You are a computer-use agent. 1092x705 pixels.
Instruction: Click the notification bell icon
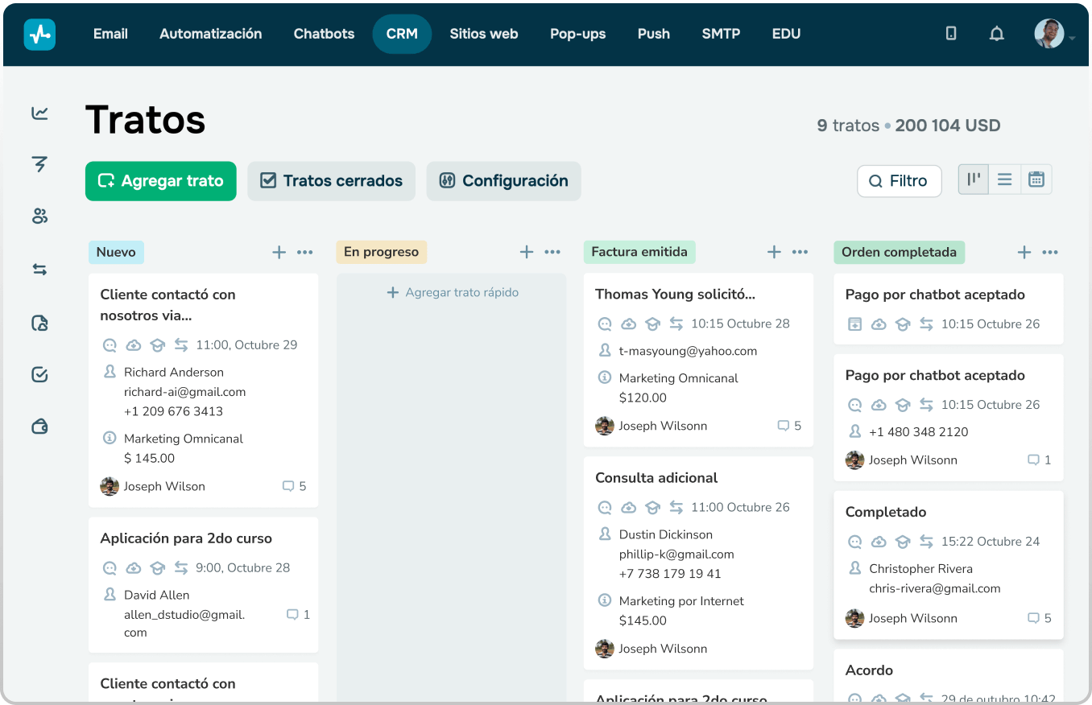pos(996,34)
